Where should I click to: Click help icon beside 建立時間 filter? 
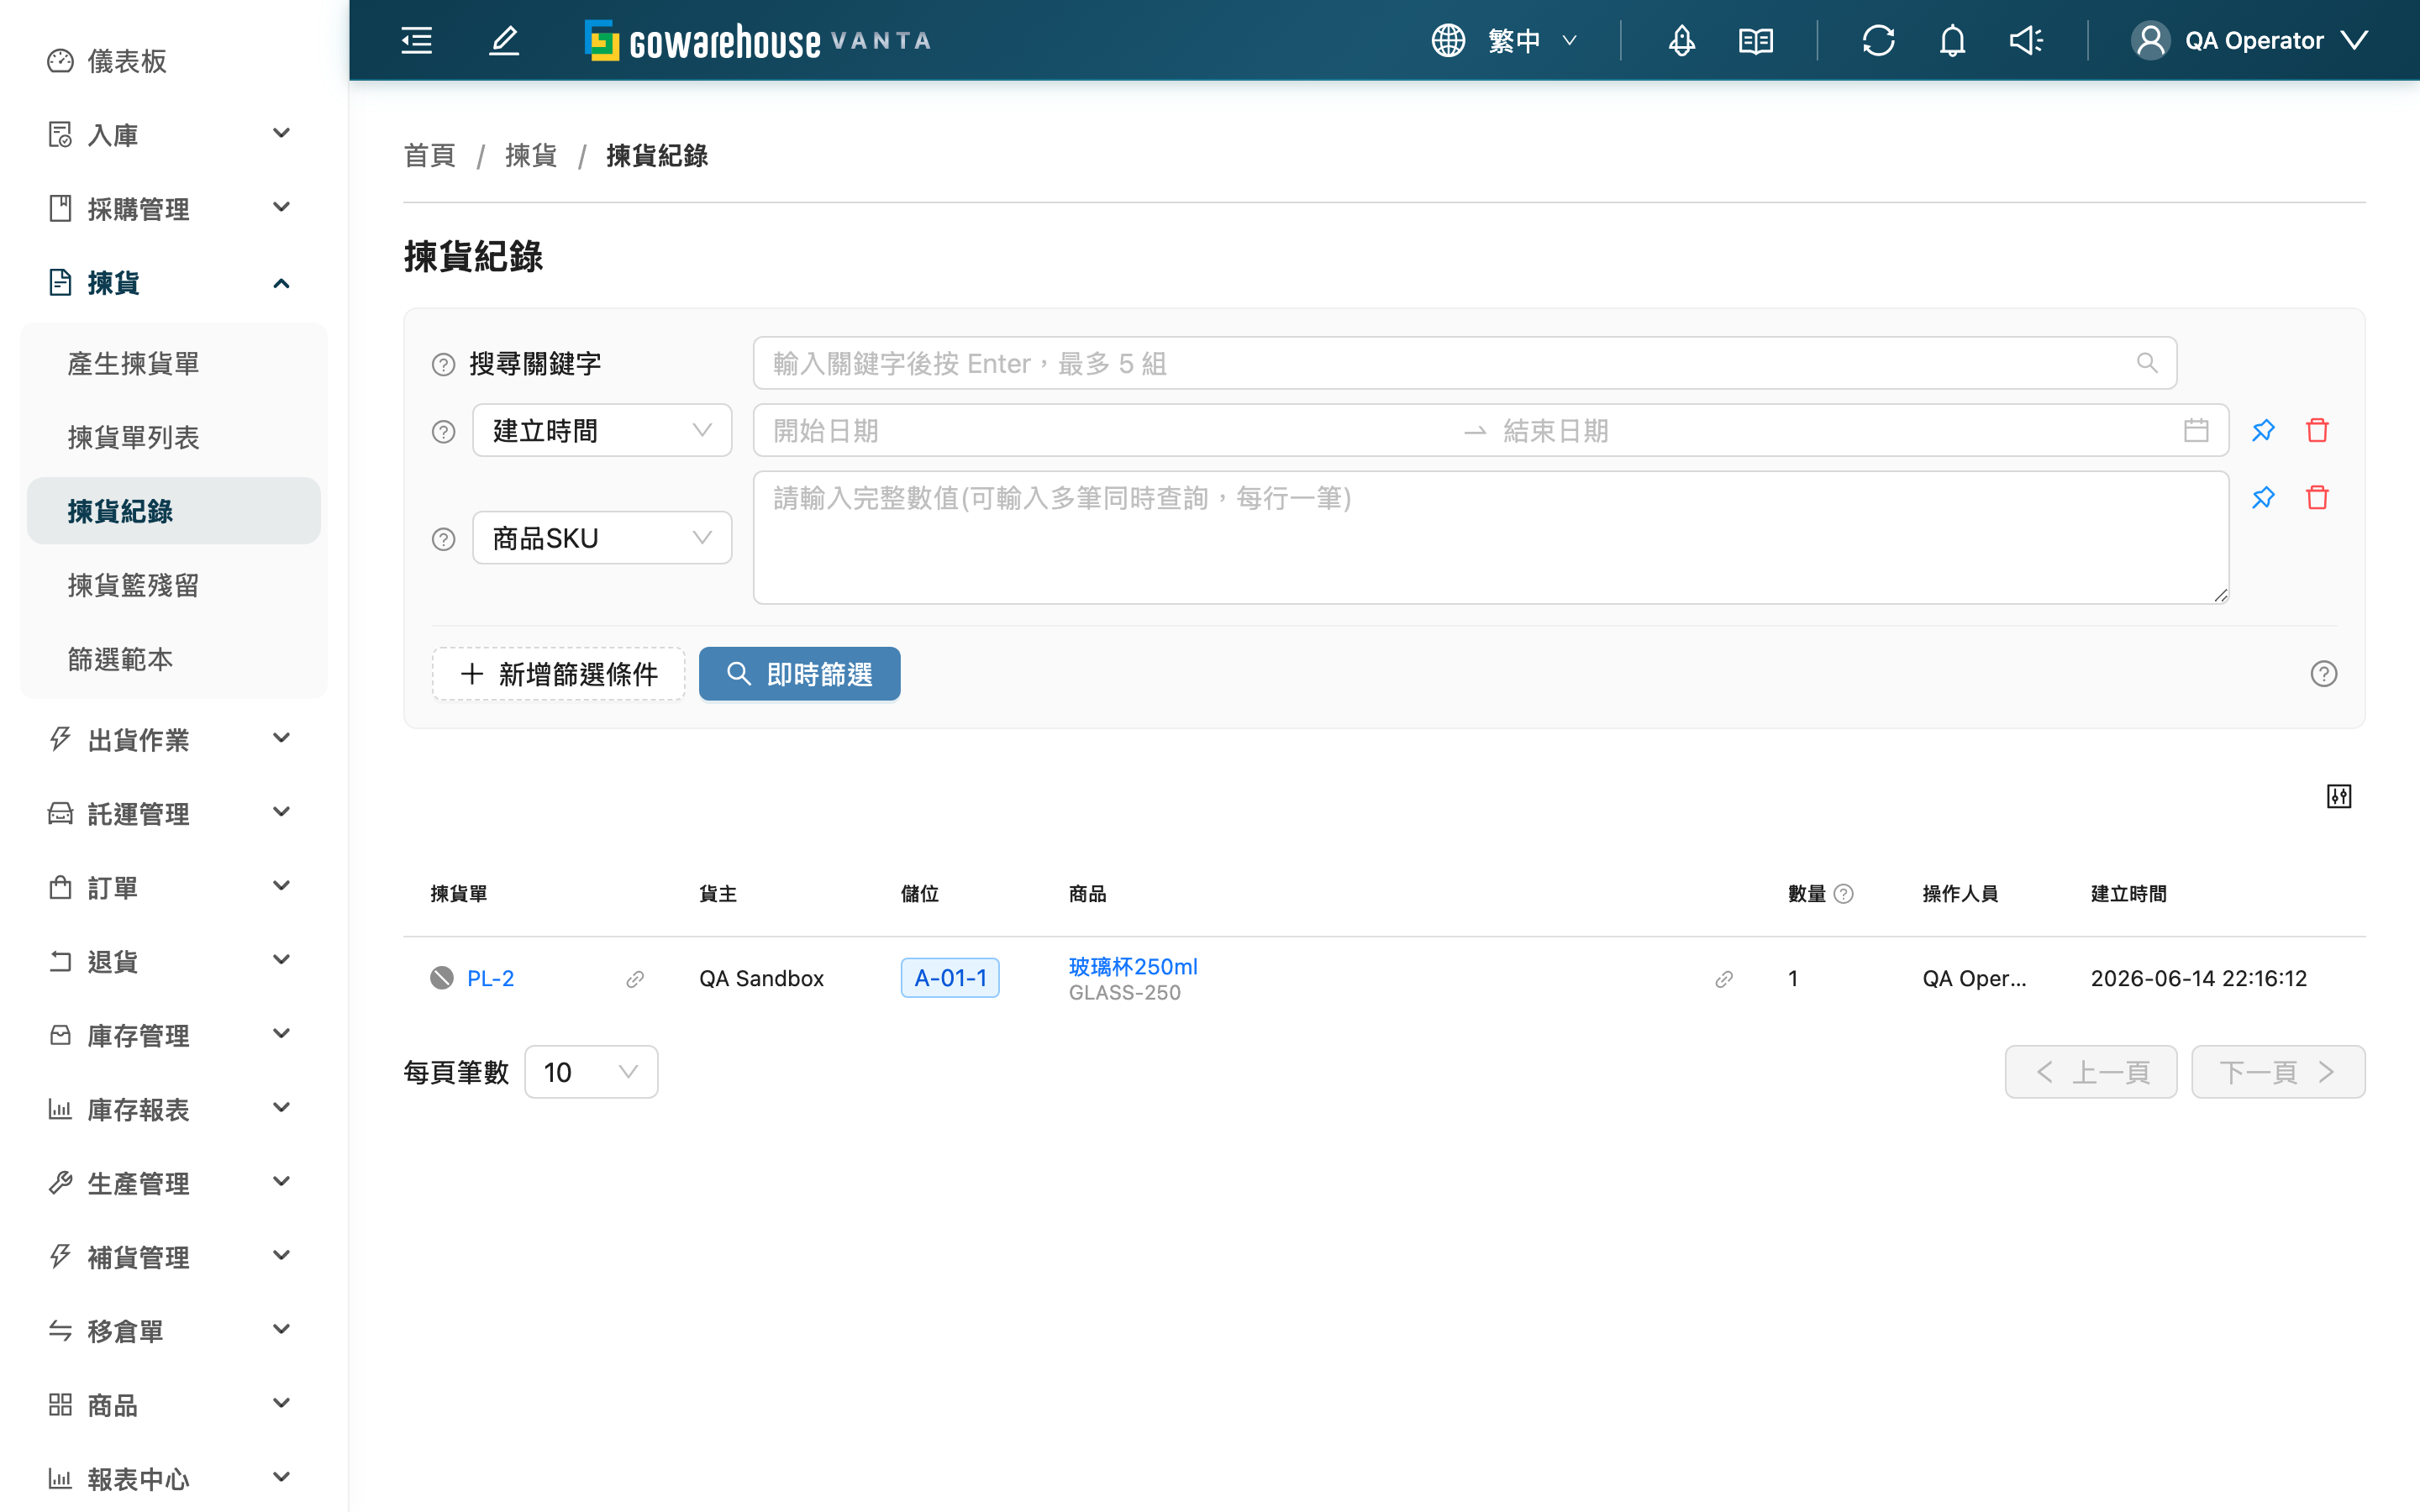point(443,431)
